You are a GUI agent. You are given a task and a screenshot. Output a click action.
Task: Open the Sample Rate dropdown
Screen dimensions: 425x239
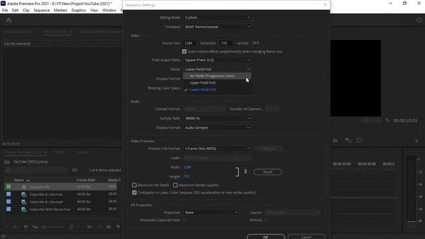click(x=217, y=118)
